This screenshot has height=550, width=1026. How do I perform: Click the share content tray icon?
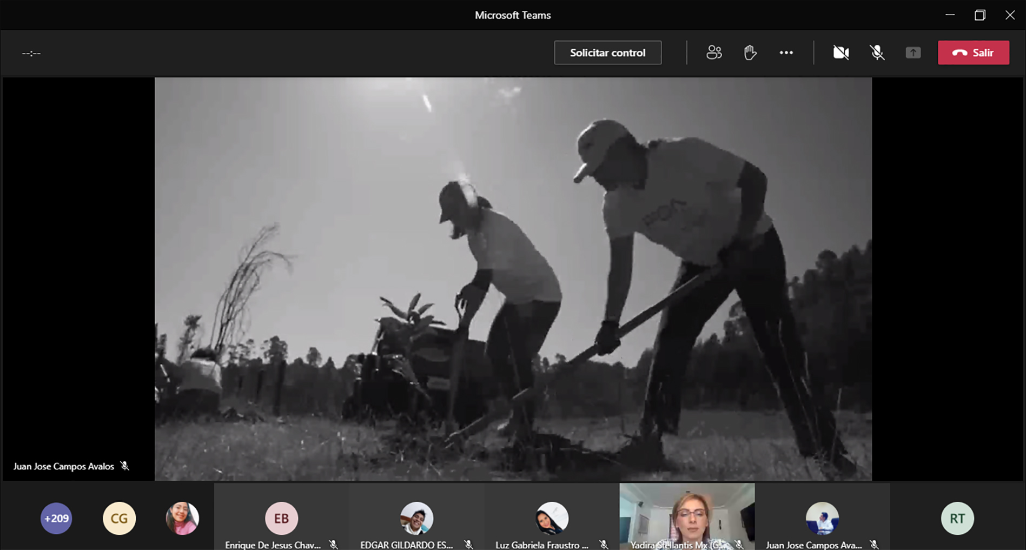913,52
